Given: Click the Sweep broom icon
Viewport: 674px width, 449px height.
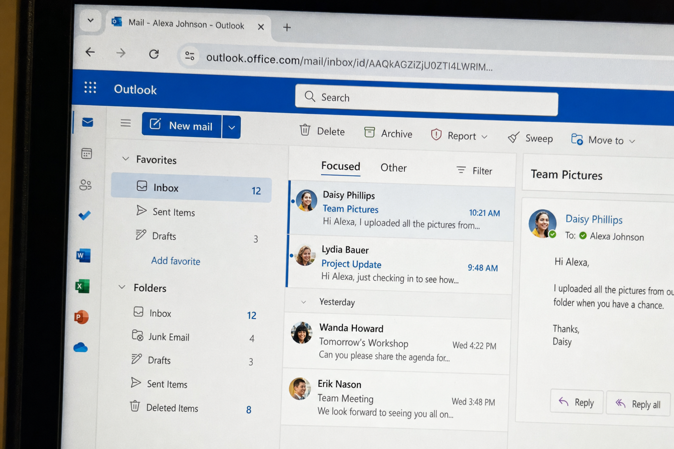Looking at the screenshot, I should click(x=513, y=137).
